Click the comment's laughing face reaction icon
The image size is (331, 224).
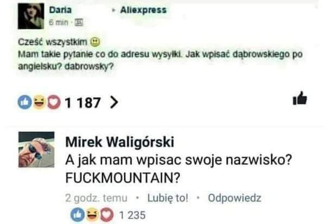point(92,215)
